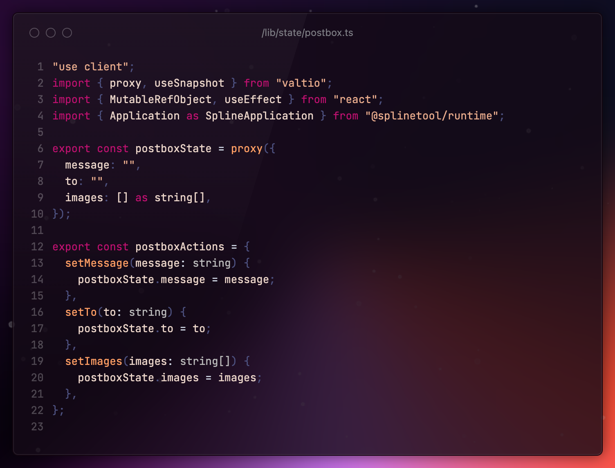Screen dimensions: 615x468
Task: Click the postboxActions identifier
Action: 180,247
